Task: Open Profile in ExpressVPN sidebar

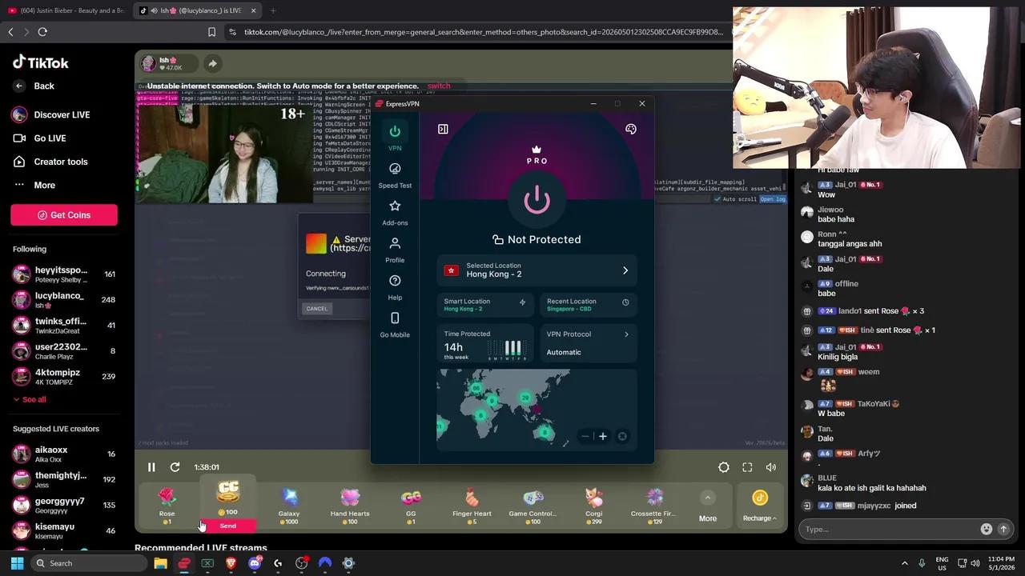Action: (395, 250)
